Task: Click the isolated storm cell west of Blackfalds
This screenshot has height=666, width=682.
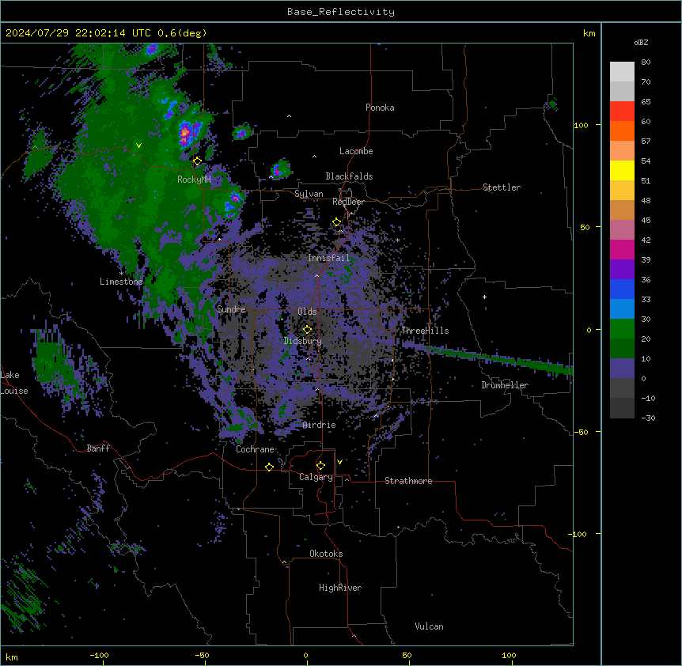Action: [281, 169]
